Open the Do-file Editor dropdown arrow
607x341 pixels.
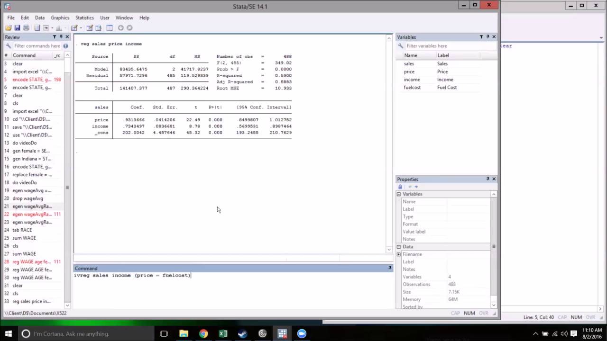[x=81, y=28]
